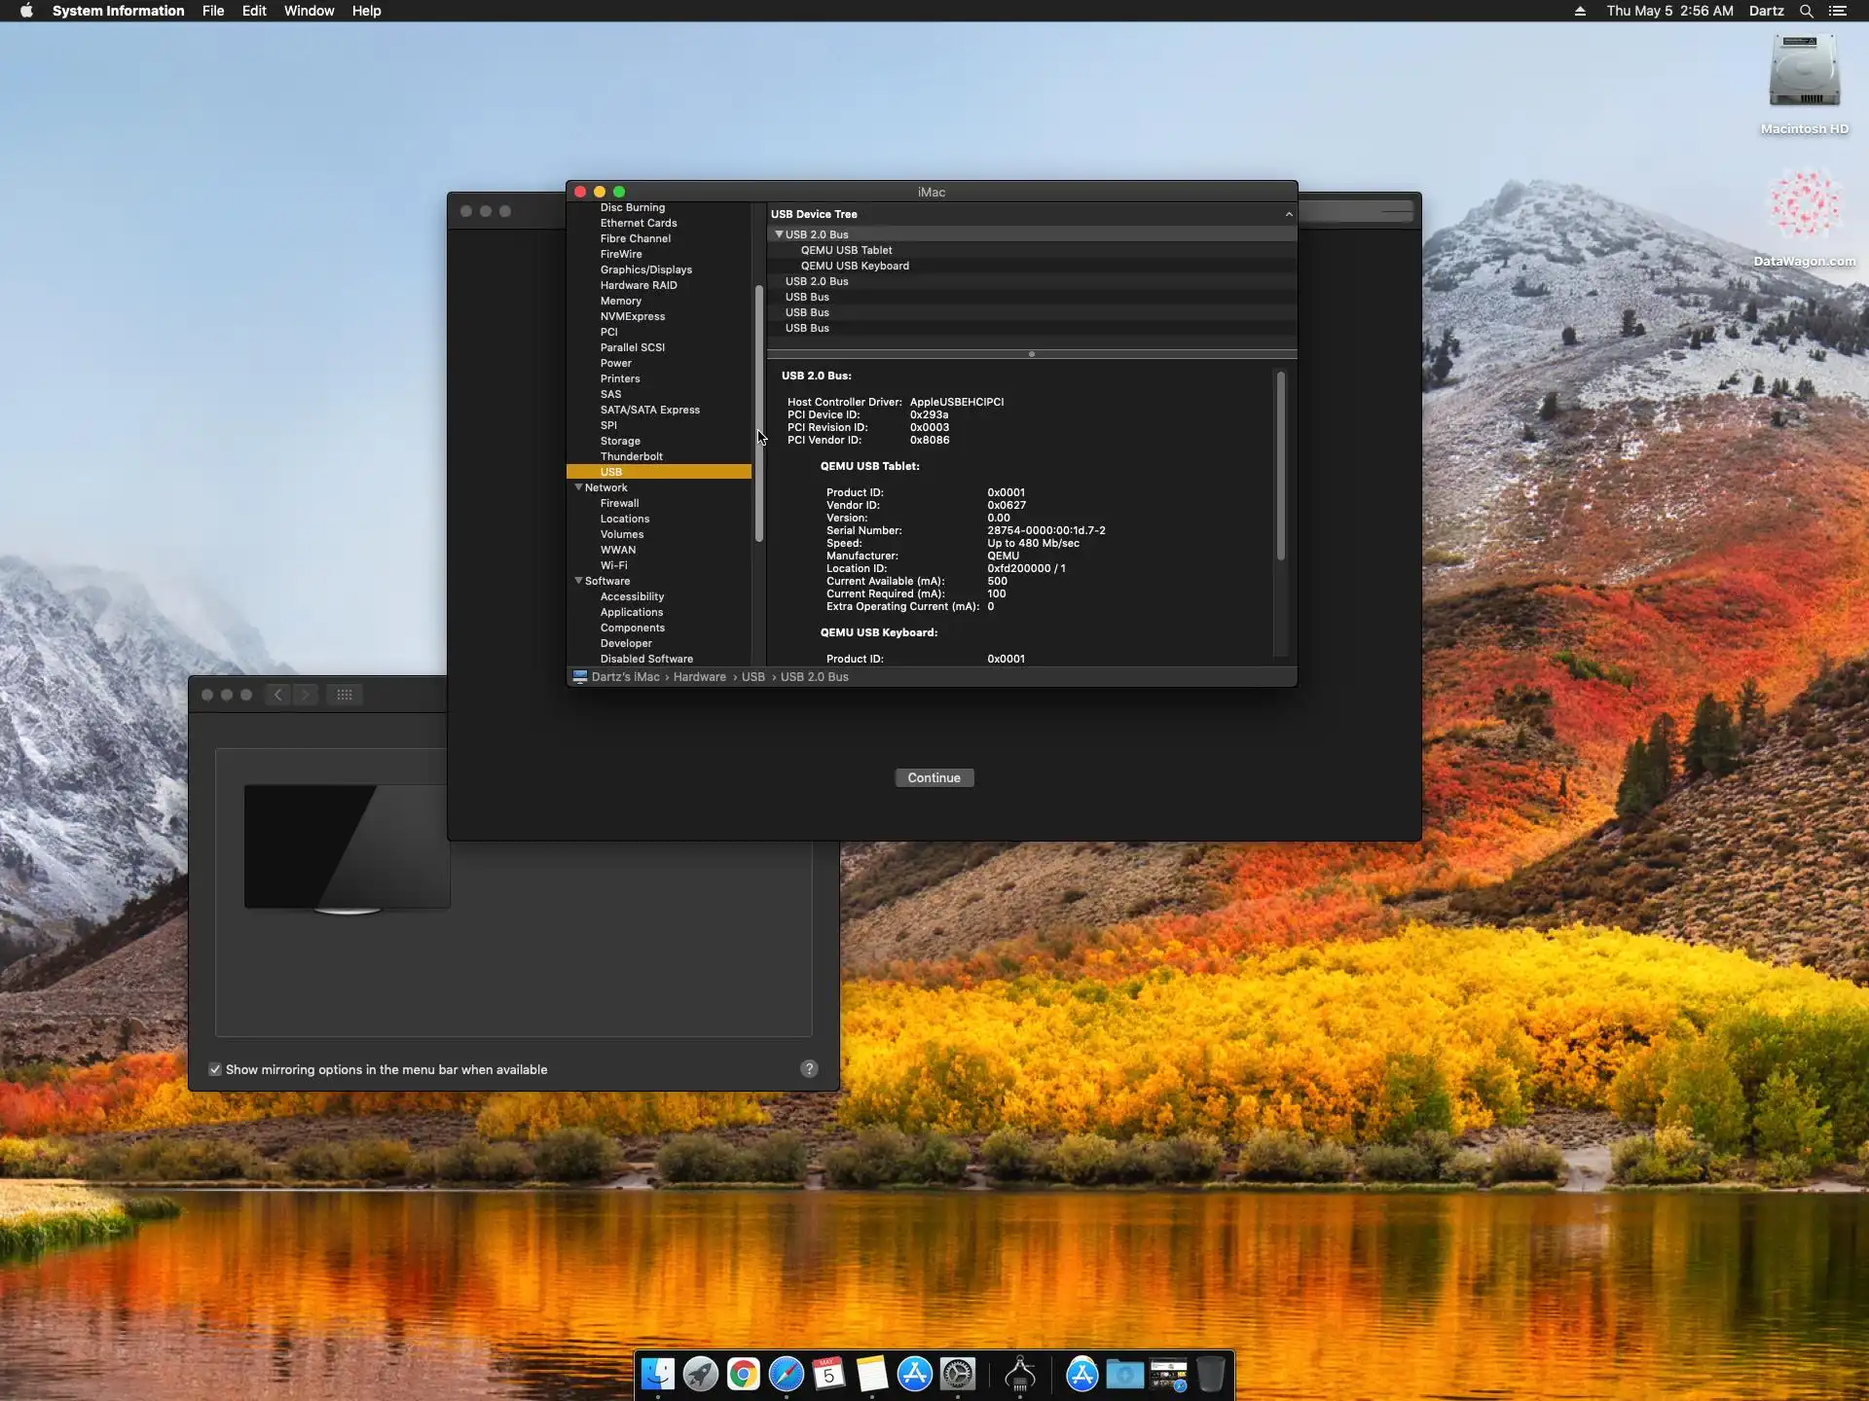Click the sidebar vertical scrollbar
1869x1401 pixels.
758,413
